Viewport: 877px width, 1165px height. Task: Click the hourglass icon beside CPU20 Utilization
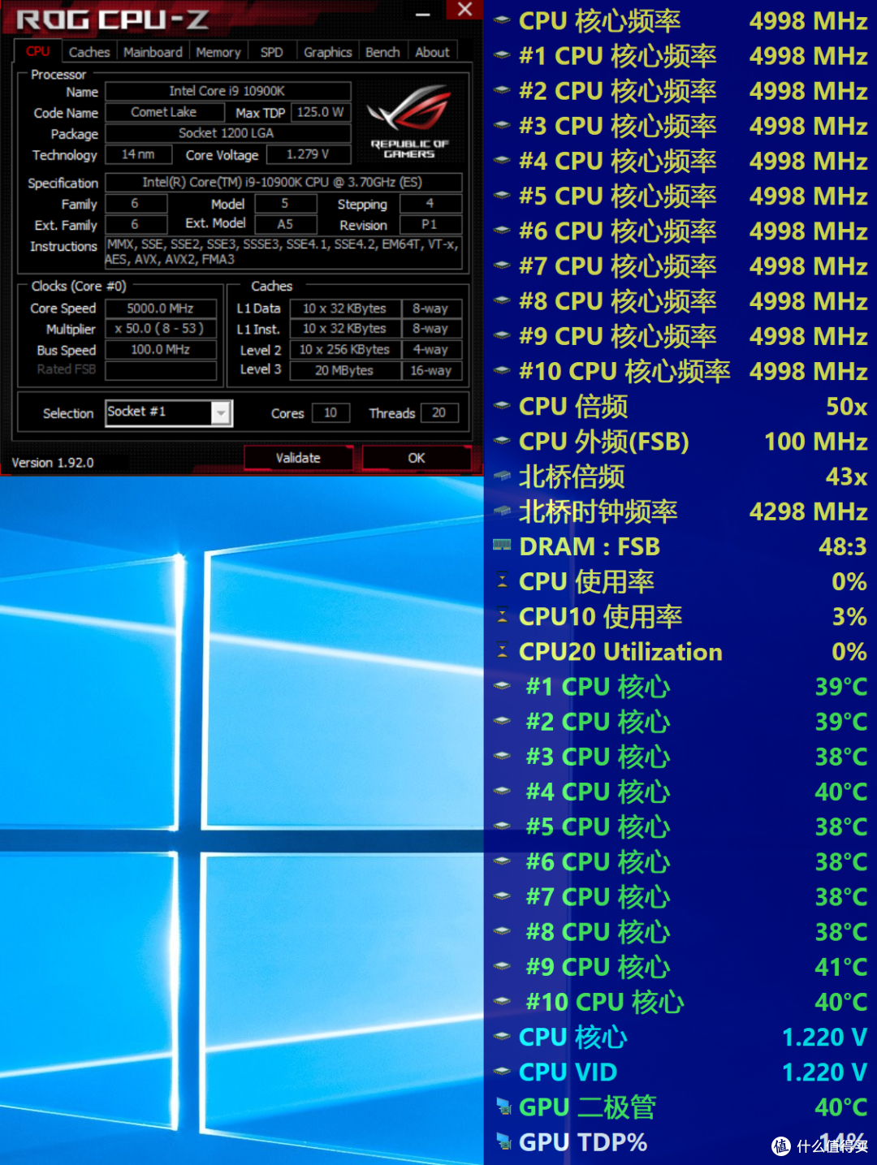[x=502, y=650]
